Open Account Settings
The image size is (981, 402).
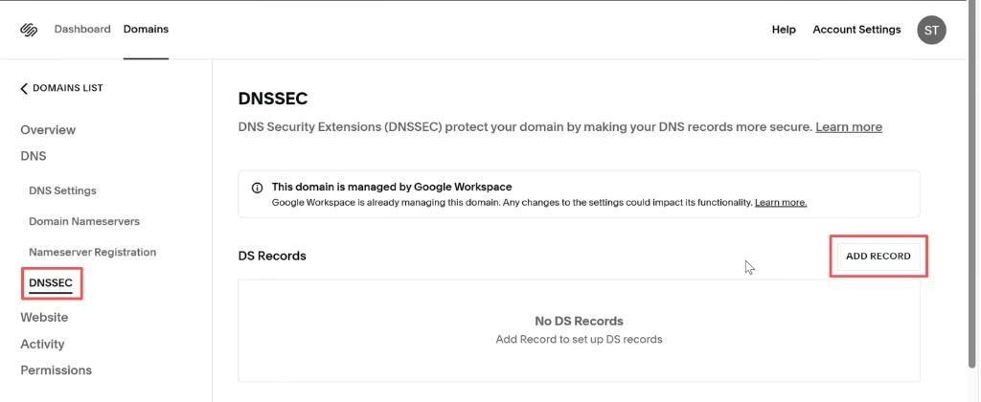tap(856, 30)
